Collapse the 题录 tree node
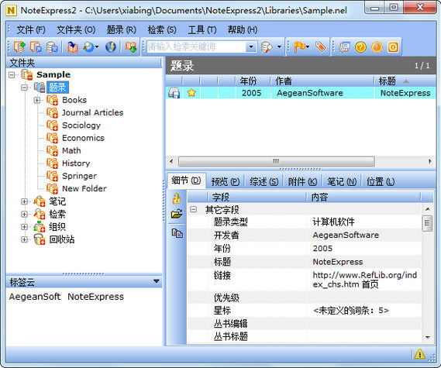Viewport: 441px width, 368px height. (24, 88)
